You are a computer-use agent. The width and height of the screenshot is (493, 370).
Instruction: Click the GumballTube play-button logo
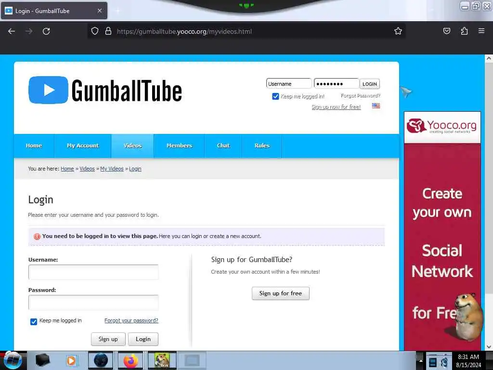(48, 90)
